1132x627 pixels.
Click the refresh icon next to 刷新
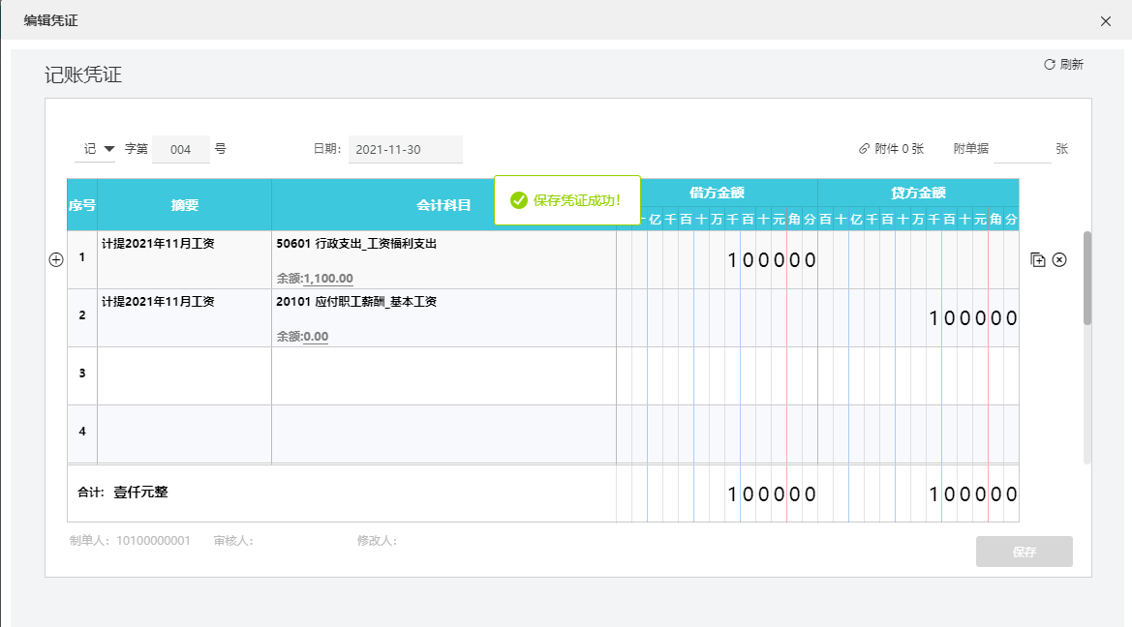1049,65
